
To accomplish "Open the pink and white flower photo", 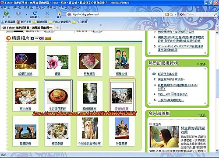I will tap(58, 62).
